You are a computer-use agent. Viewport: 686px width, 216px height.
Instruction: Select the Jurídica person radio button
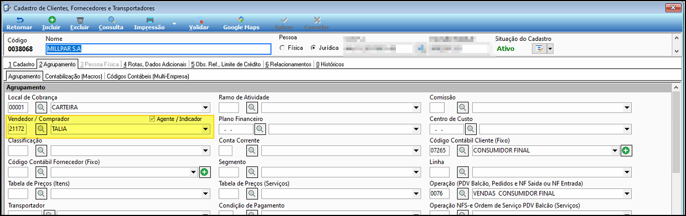click(313, 48)
